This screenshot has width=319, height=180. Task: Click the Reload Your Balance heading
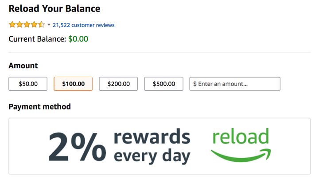point(54,9)
